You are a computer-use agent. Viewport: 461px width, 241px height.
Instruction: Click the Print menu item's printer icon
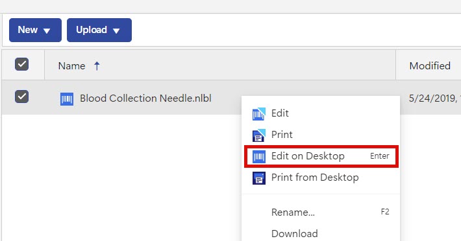tap(258, 135)
